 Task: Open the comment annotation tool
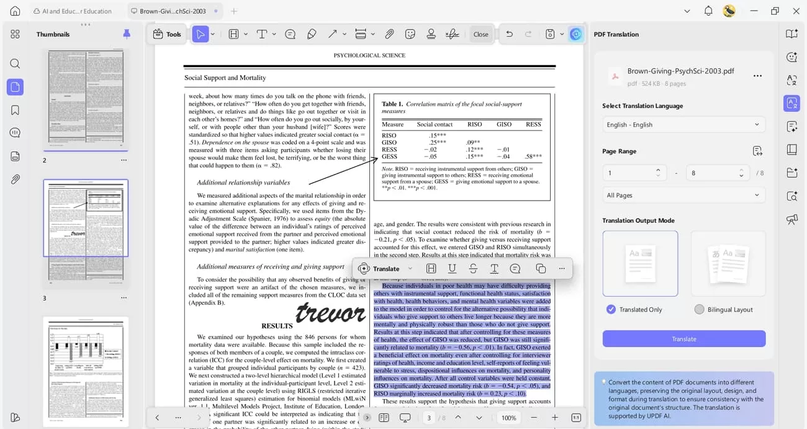click(x=290, y=34)
